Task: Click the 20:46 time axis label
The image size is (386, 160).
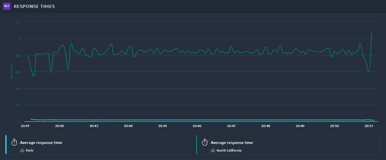Action: coord(197,126)
